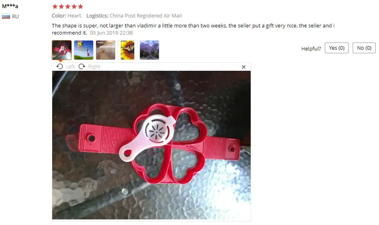The height and width of the screenshot is (225, 379).
Task: Close the enlarged photo viewer
Action: (x=244, y=67)
